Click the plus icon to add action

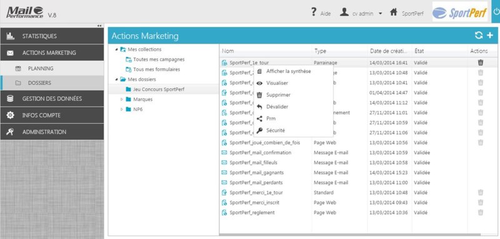(490, 36)
